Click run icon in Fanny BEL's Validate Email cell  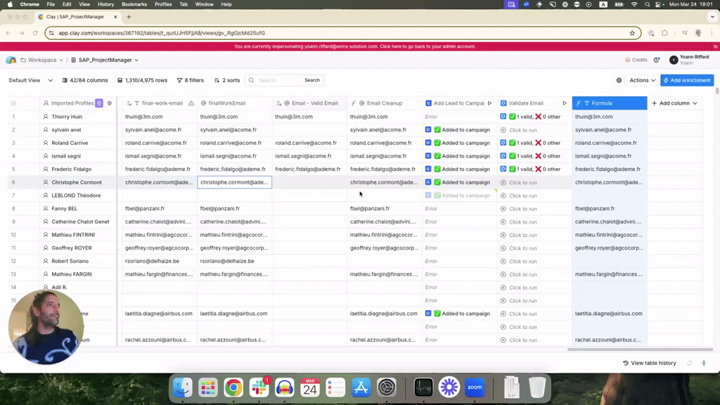point(503,209)
